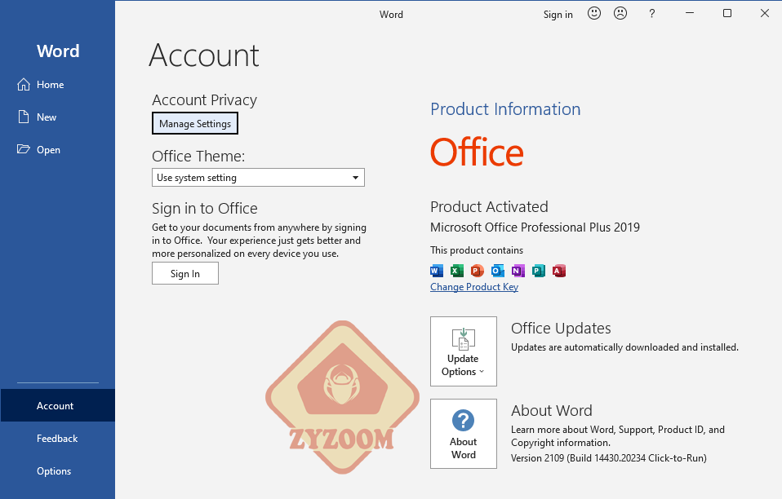Select the Account tab
Image resolution: width=782 pixels, height=499 pixels.
(58, 405)
